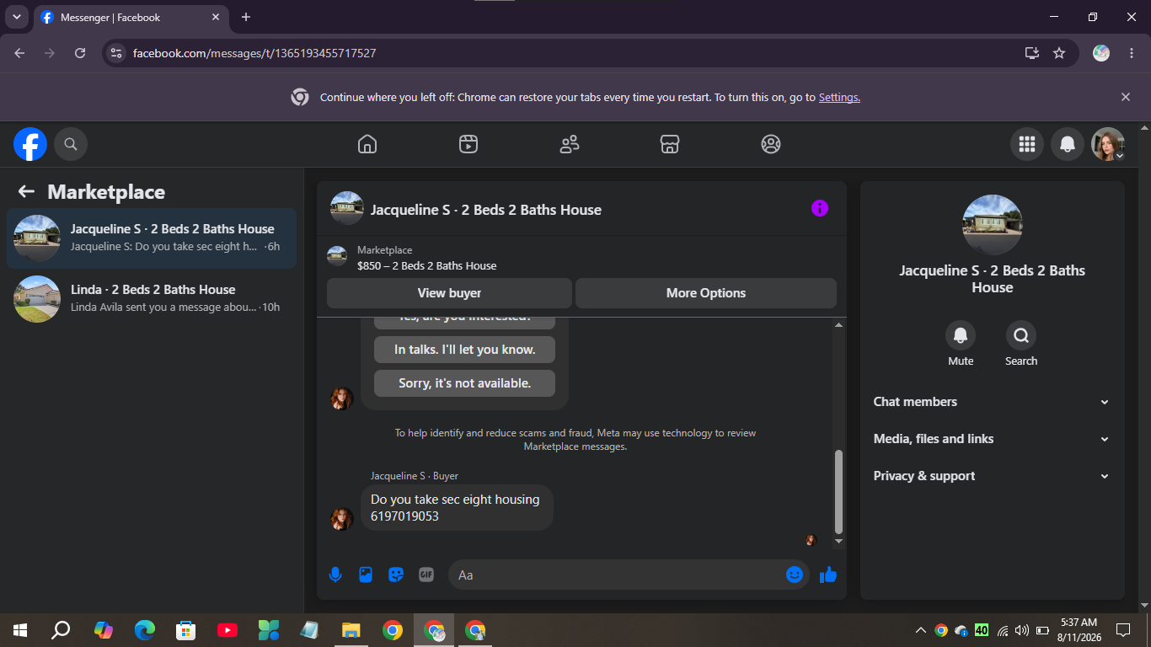Select the 'In talks. I'll let you know.' reply
This screenshot has height=647, width=1151.
tap(464, 350)
